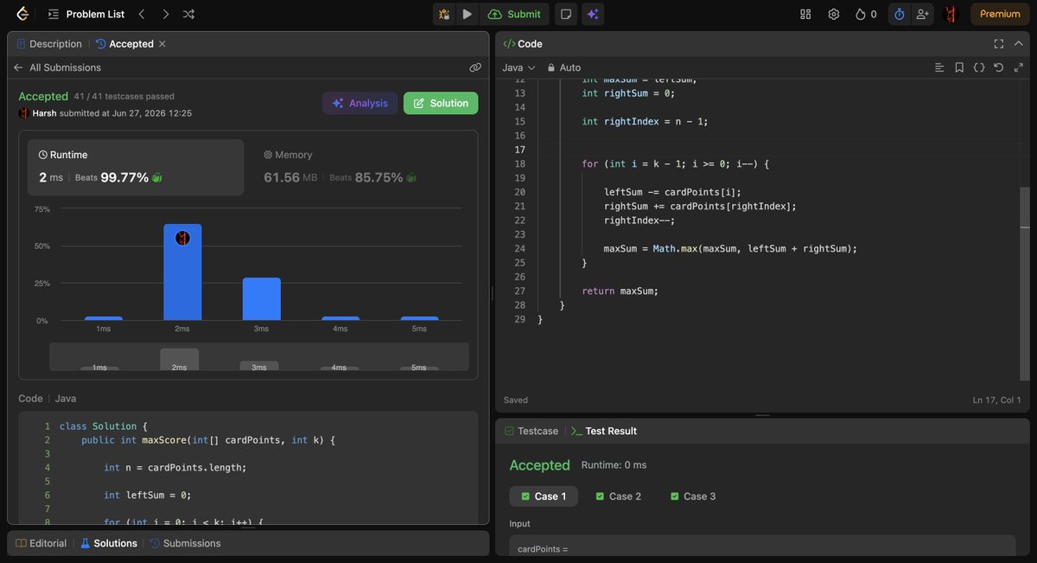
Task: Pick a random problem with shuffle icon
Action: [x=189, y=14]
